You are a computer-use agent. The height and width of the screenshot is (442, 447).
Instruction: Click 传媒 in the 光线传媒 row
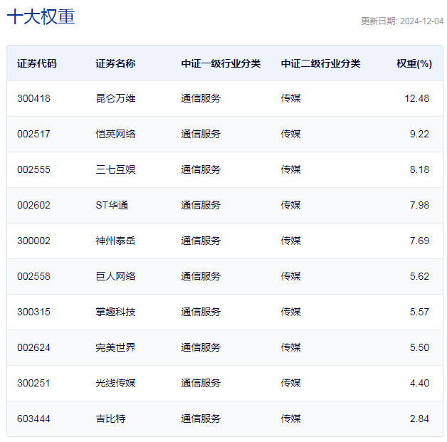click(x=291, y=384)
